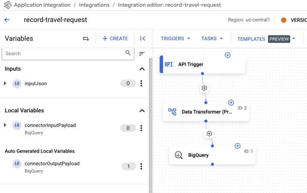Click the Application Integration logo icon
This screenshot has width=307, height=193.
coord(8,5)
